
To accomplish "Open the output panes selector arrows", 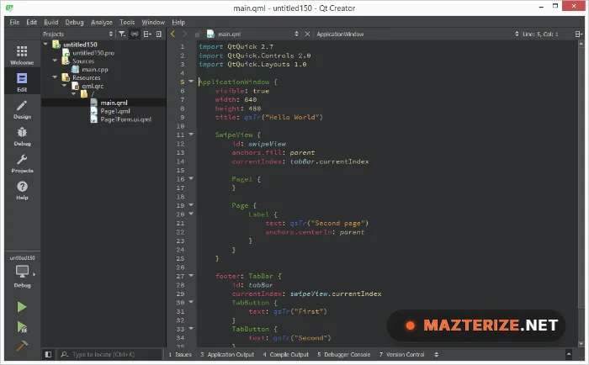I will [x=436, y=354].
